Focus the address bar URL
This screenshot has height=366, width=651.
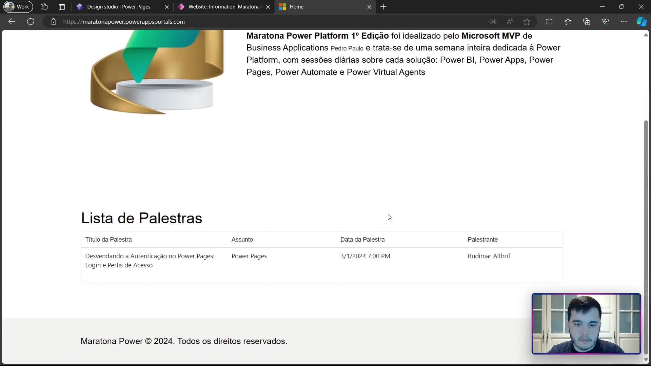coord(124,21)
